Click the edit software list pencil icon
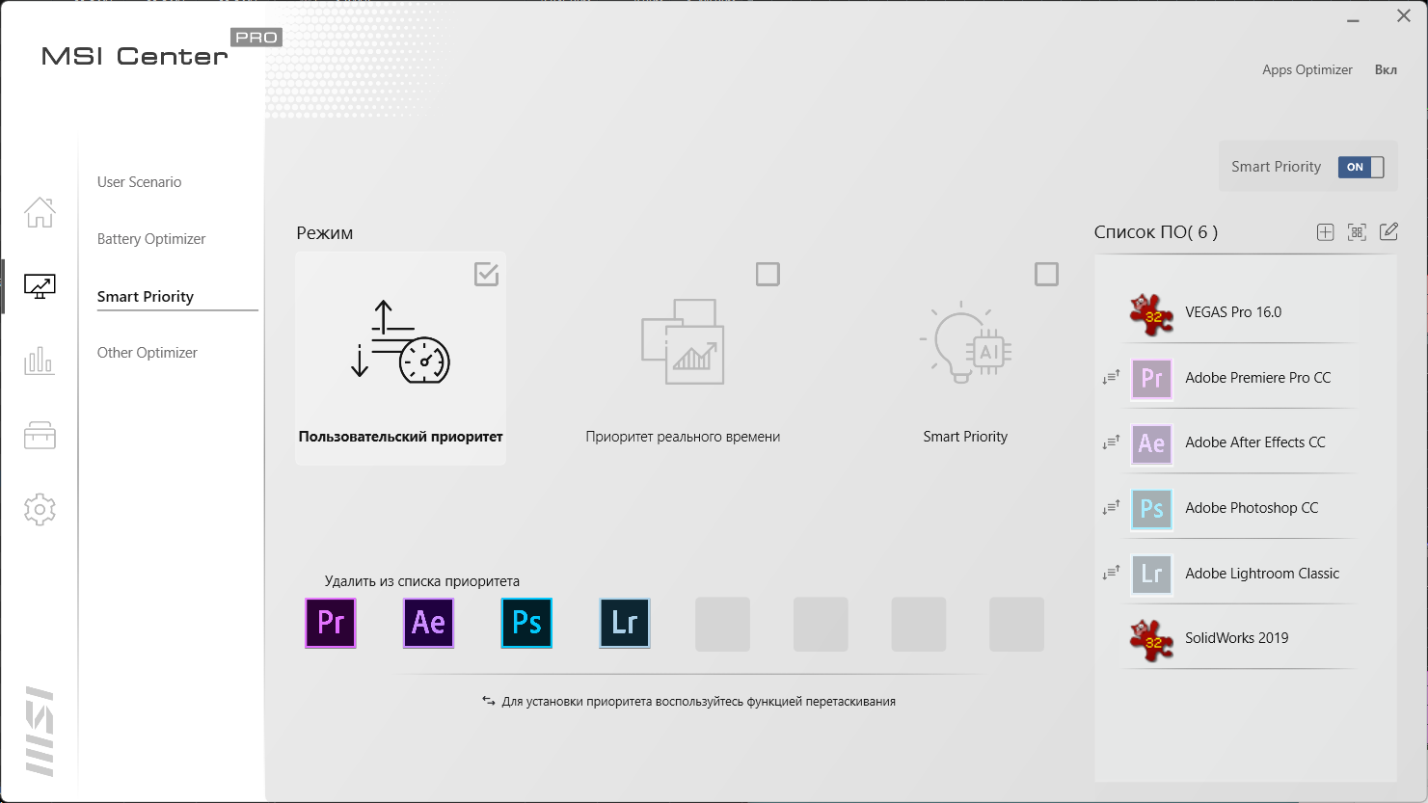The width and height of the screenshot is (1428, 803). (x=1388, y=231)
